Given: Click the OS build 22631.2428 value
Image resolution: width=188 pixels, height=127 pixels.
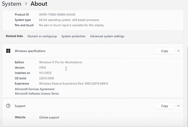Looking at the screenshot, I should point(46,78).
